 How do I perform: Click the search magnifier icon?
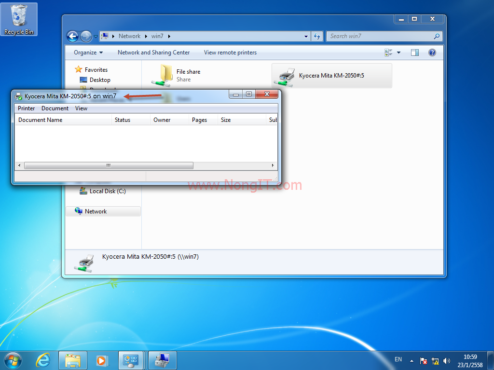[x=437, y=36]
